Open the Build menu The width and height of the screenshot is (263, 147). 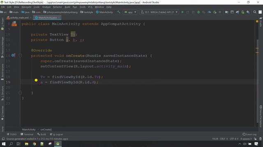pyautogui.click(x=67, y=7)
